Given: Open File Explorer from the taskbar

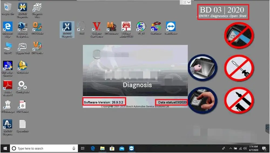Looking at the screenshot, I should (x=102, y=148).
